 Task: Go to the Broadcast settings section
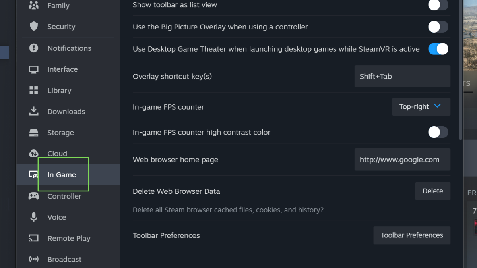click(64, 259)
